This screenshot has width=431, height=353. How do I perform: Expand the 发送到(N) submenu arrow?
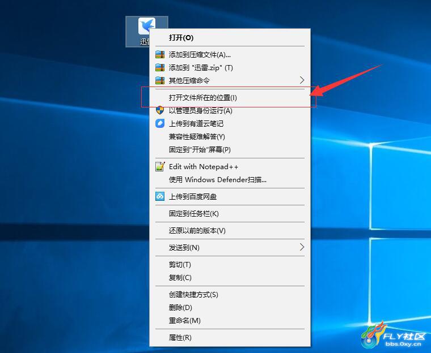point(302,247)
